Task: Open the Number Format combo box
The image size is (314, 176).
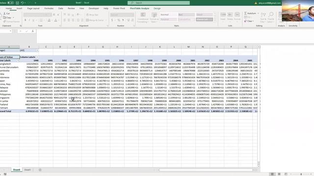Action: (122, 15)
